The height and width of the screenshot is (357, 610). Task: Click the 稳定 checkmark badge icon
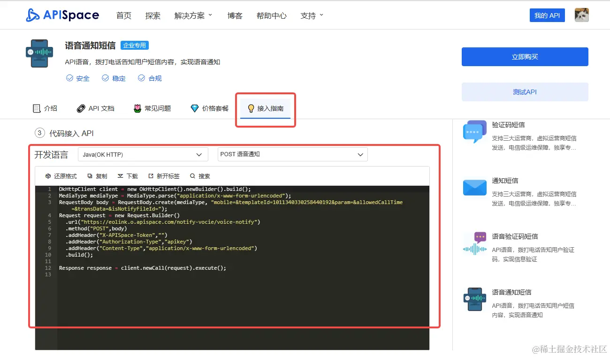(x=106, y=78)
